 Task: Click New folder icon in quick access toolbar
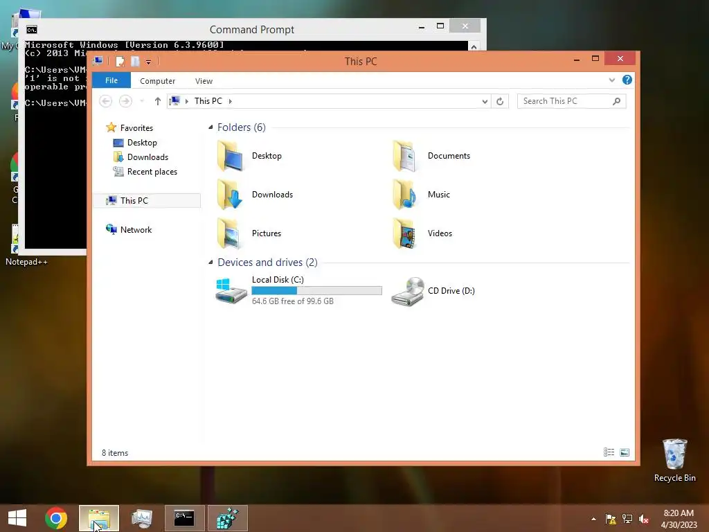[x=135, y=61]
